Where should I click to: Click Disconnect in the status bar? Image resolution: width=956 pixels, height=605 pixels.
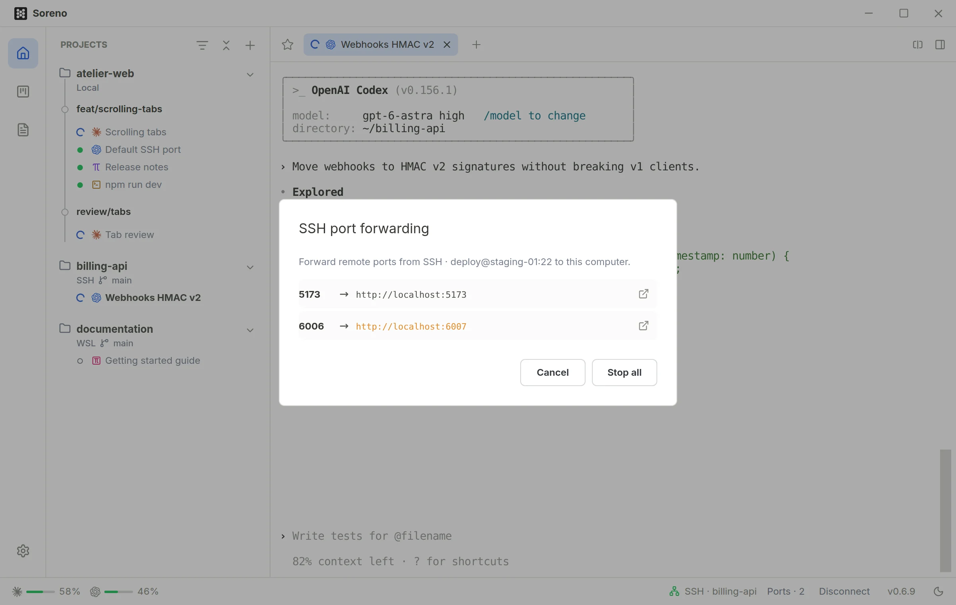click(844, 591)
